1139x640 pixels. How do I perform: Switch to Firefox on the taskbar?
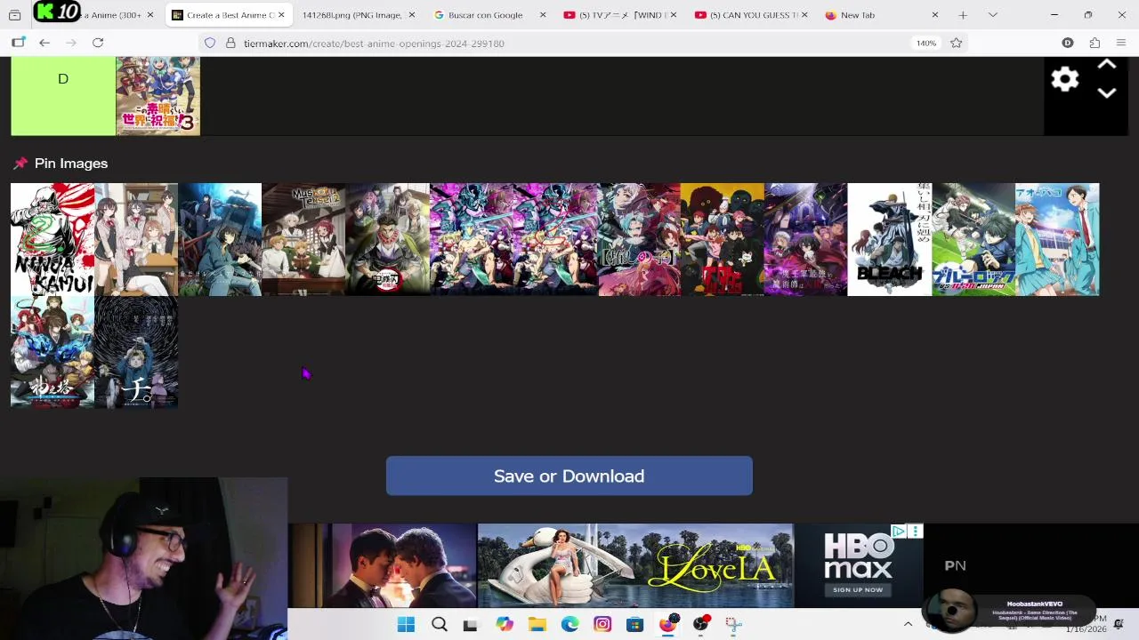(668, 624)
